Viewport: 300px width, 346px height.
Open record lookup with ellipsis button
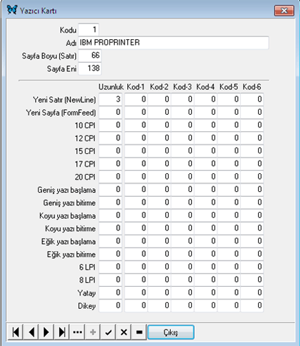coord(77,332)
